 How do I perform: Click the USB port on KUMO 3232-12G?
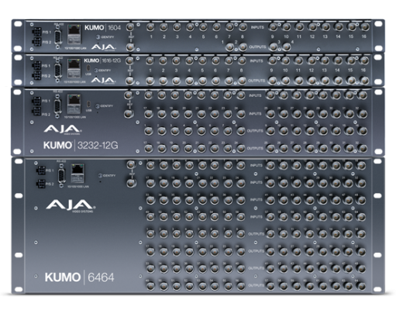coord(88,105)
